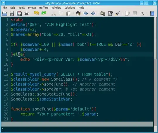Click 'new' keyword on line 13
The height and width of the screenshot is (133, 158).
(45, 79)
